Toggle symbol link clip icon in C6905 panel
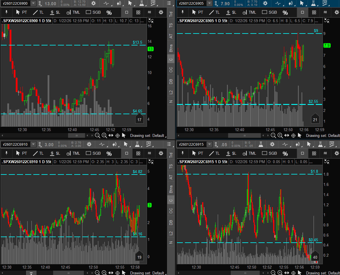Image resolution: width=340 pixels, height=275 pixels. [216, 3]
